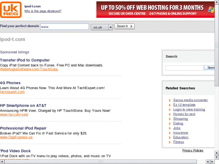The image size is (219, 164).
Task: Click the horizontal scrollbar thumb
Action: click(x=101, y=162)
